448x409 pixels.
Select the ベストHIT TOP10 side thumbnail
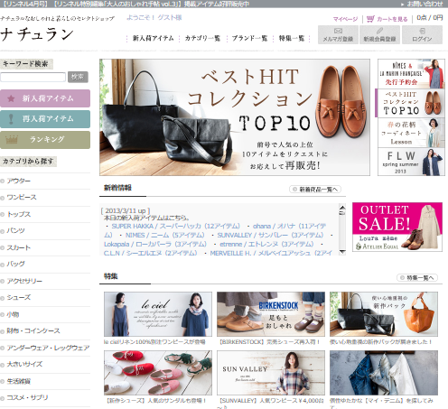tap(411, 103)
